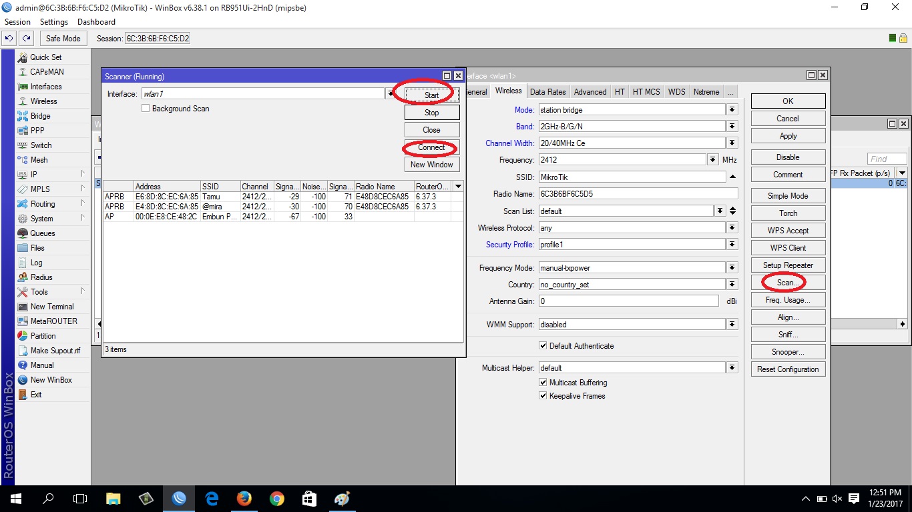The image size is (912, 512).
Task: Expand the Multicast Helper dropdown
Action: (732, 368)
